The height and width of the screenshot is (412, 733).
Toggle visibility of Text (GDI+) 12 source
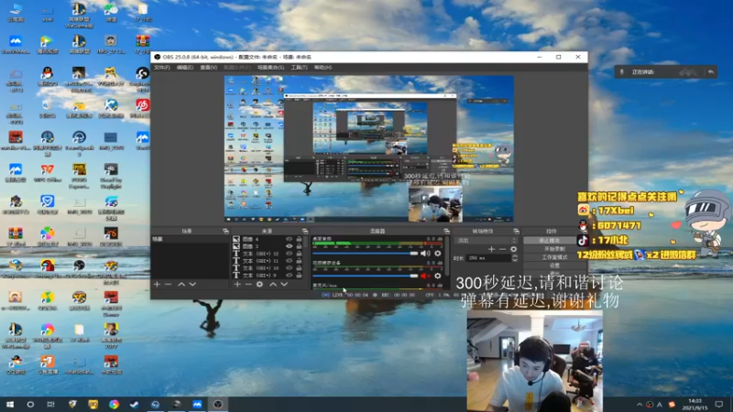coord(289,254)
